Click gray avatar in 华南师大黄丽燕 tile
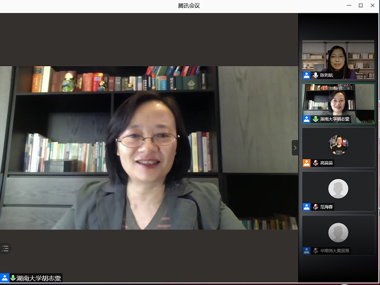 [x=338, y=232]
